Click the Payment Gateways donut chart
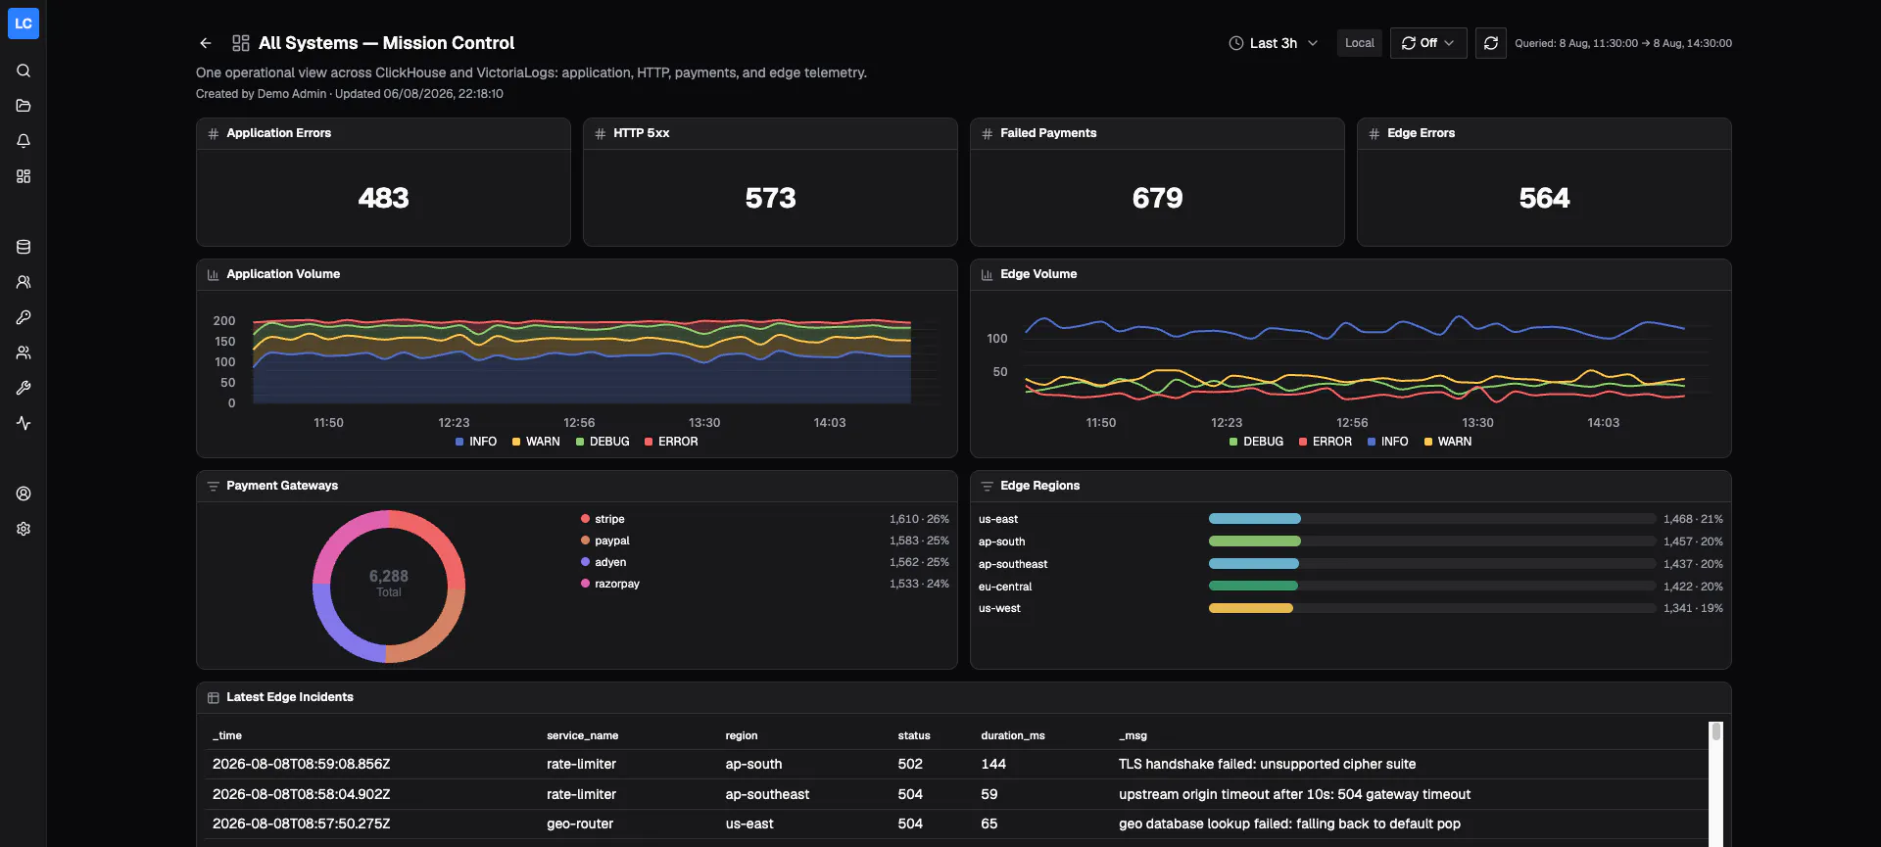 click(x=389, y=586)
